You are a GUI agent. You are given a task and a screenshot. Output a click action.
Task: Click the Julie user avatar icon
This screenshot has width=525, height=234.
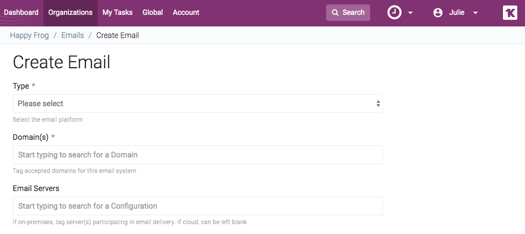click(437, 13)
